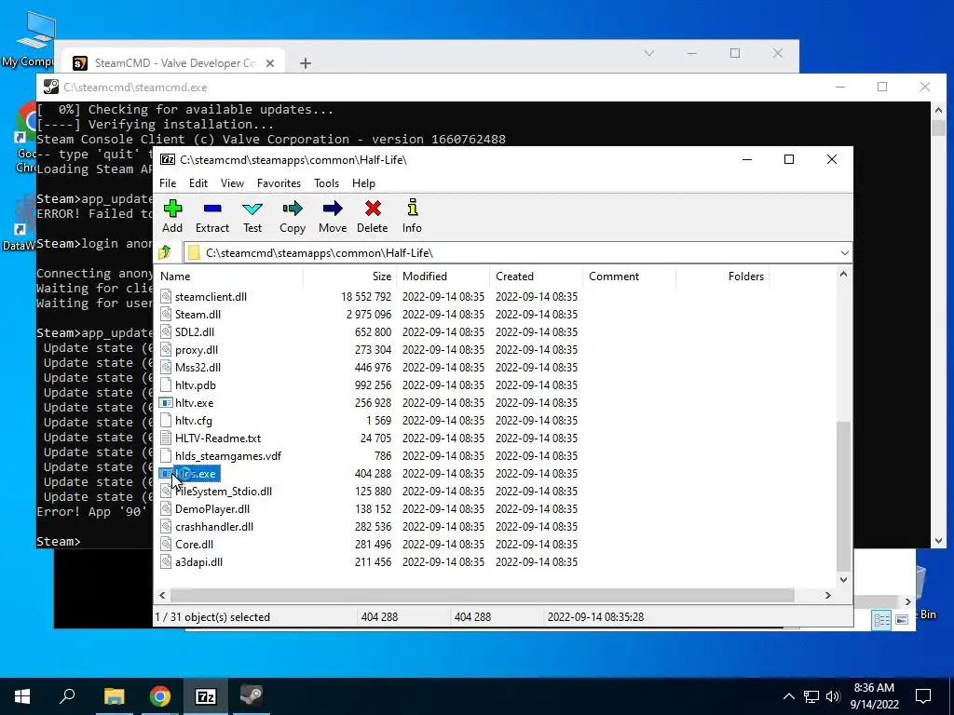The height and width of the screenshot is (715, 954).
Task: Click the Move toolbar icon
Action: [333, 209]
